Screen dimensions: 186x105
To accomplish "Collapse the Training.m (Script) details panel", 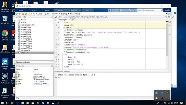I will [51, 62].
